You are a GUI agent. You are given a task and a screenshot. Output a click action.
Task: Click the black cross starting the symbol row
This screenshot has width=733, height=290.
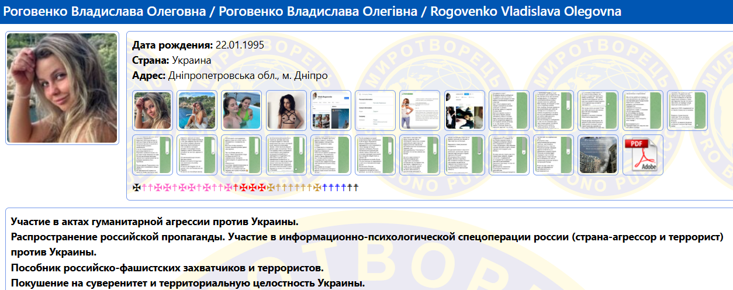(137, 188)
